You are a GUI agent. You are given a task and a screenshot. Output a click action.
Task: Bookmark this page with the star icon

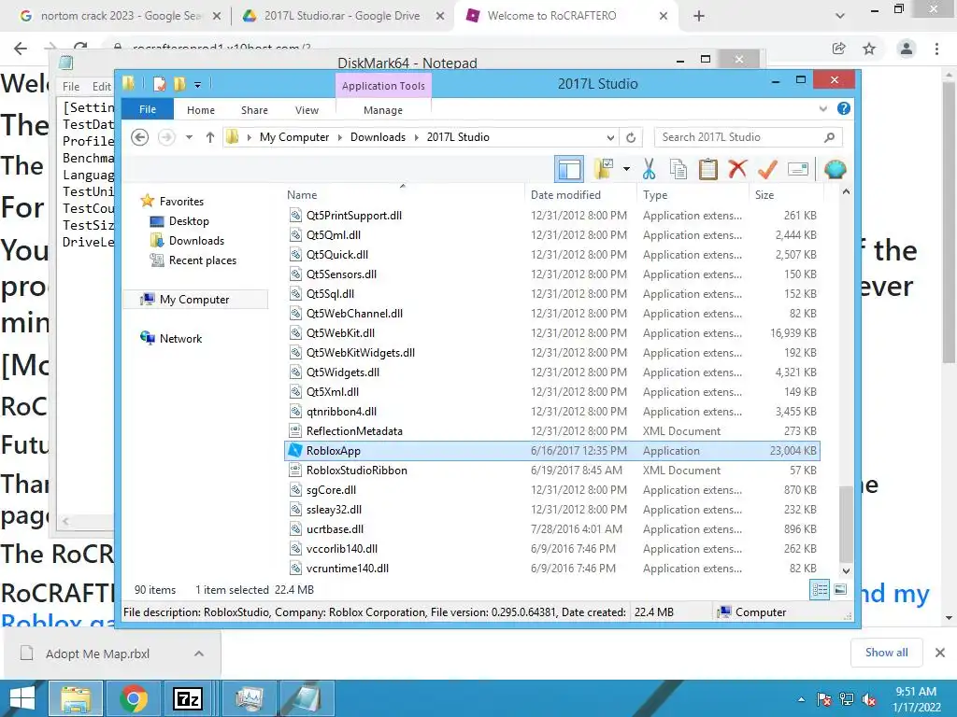(x=869, y=49)
